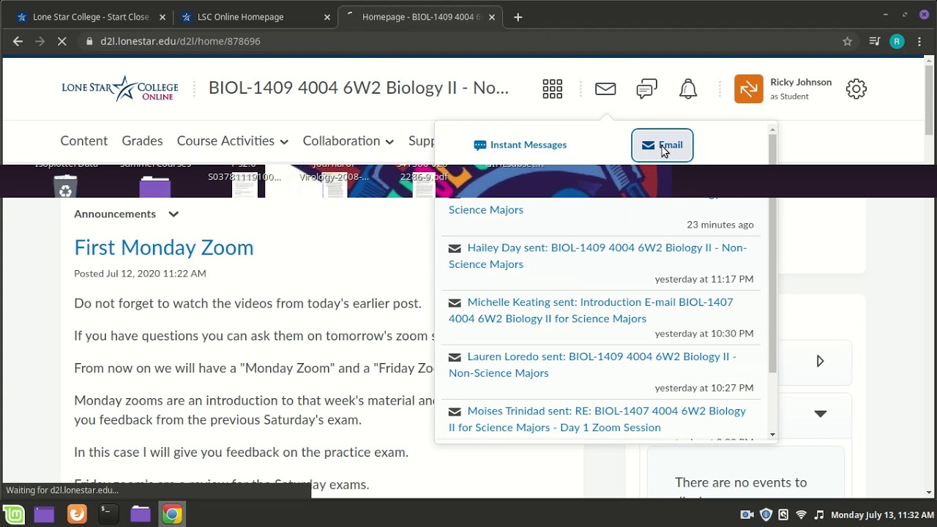Click the music note tray icon
The image size is (937, 527).
[x=818, y=515]
